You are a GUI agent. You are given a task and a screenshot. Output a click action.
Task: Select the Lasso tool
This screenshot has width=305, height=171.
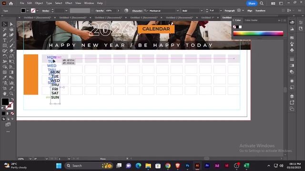pyautogui.click(x=11, y=29)
